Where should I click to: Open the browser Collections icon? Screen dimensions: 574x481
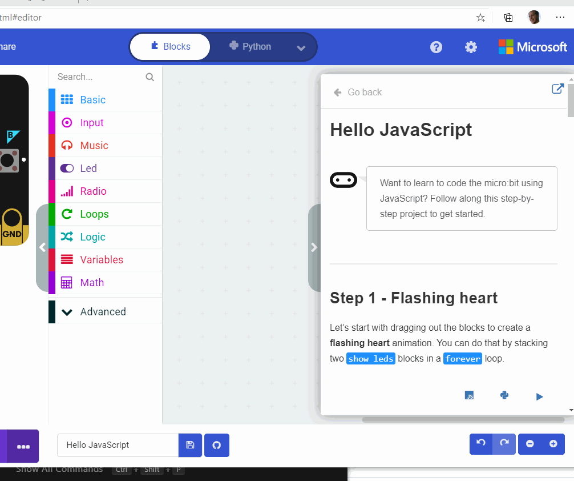(x=508, y=17)
